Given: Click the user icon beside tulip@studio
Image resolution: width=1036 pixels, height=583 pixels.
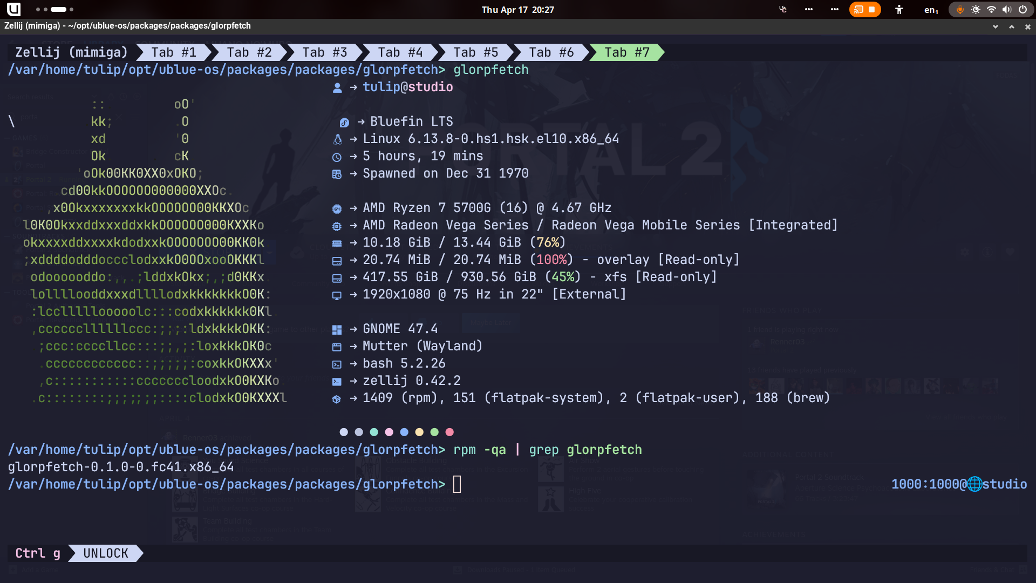Looking at the screenshot, I should tap(337, 87).
